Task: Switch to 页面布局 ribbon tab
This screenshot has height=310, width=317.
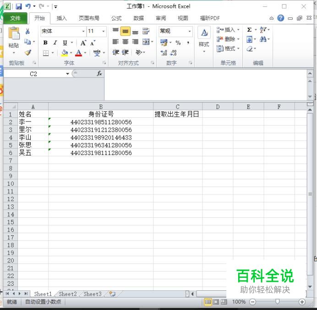Action: pyautogui.click(x=89, y=18)
